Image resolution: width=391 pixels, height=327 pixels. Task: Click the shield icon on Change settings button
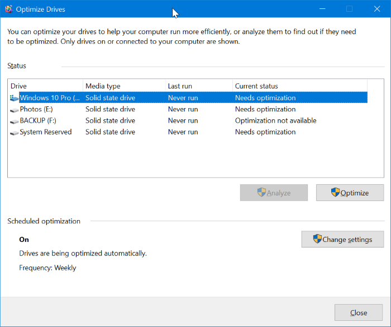tap(317, 239)
